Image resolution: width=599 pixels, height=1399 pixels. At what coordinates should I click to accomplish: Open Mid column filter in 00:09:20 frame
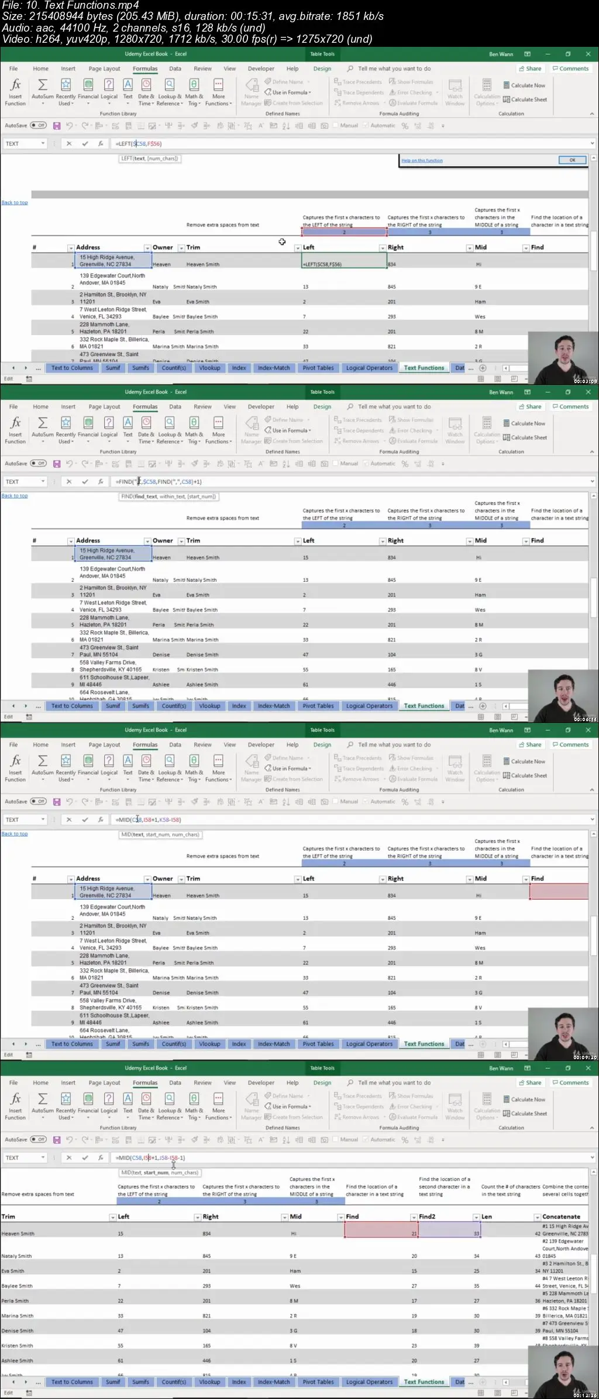[525, 879]
